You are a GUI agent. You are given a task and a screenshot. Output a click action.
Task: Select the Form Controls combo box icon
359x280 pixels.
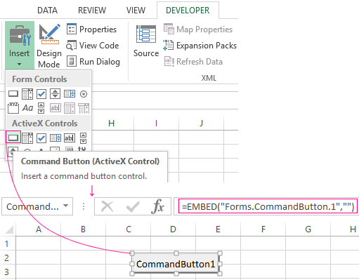27,94
